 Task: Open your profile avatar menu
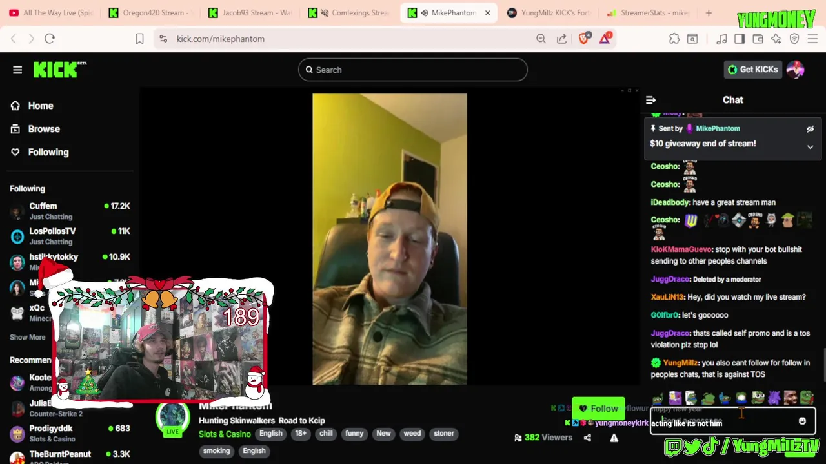pos(795,70)
